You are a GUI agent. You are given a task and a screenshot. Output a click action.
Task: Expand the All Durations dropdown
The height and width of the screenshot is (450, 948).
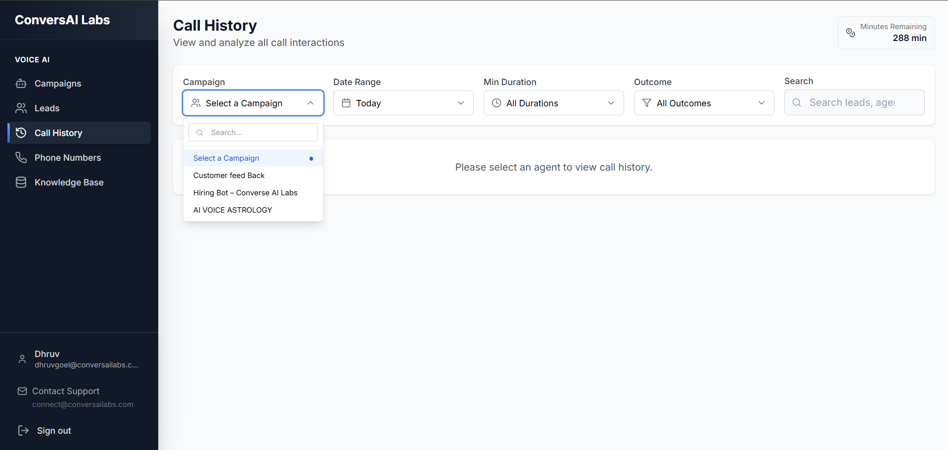(554, 103)
